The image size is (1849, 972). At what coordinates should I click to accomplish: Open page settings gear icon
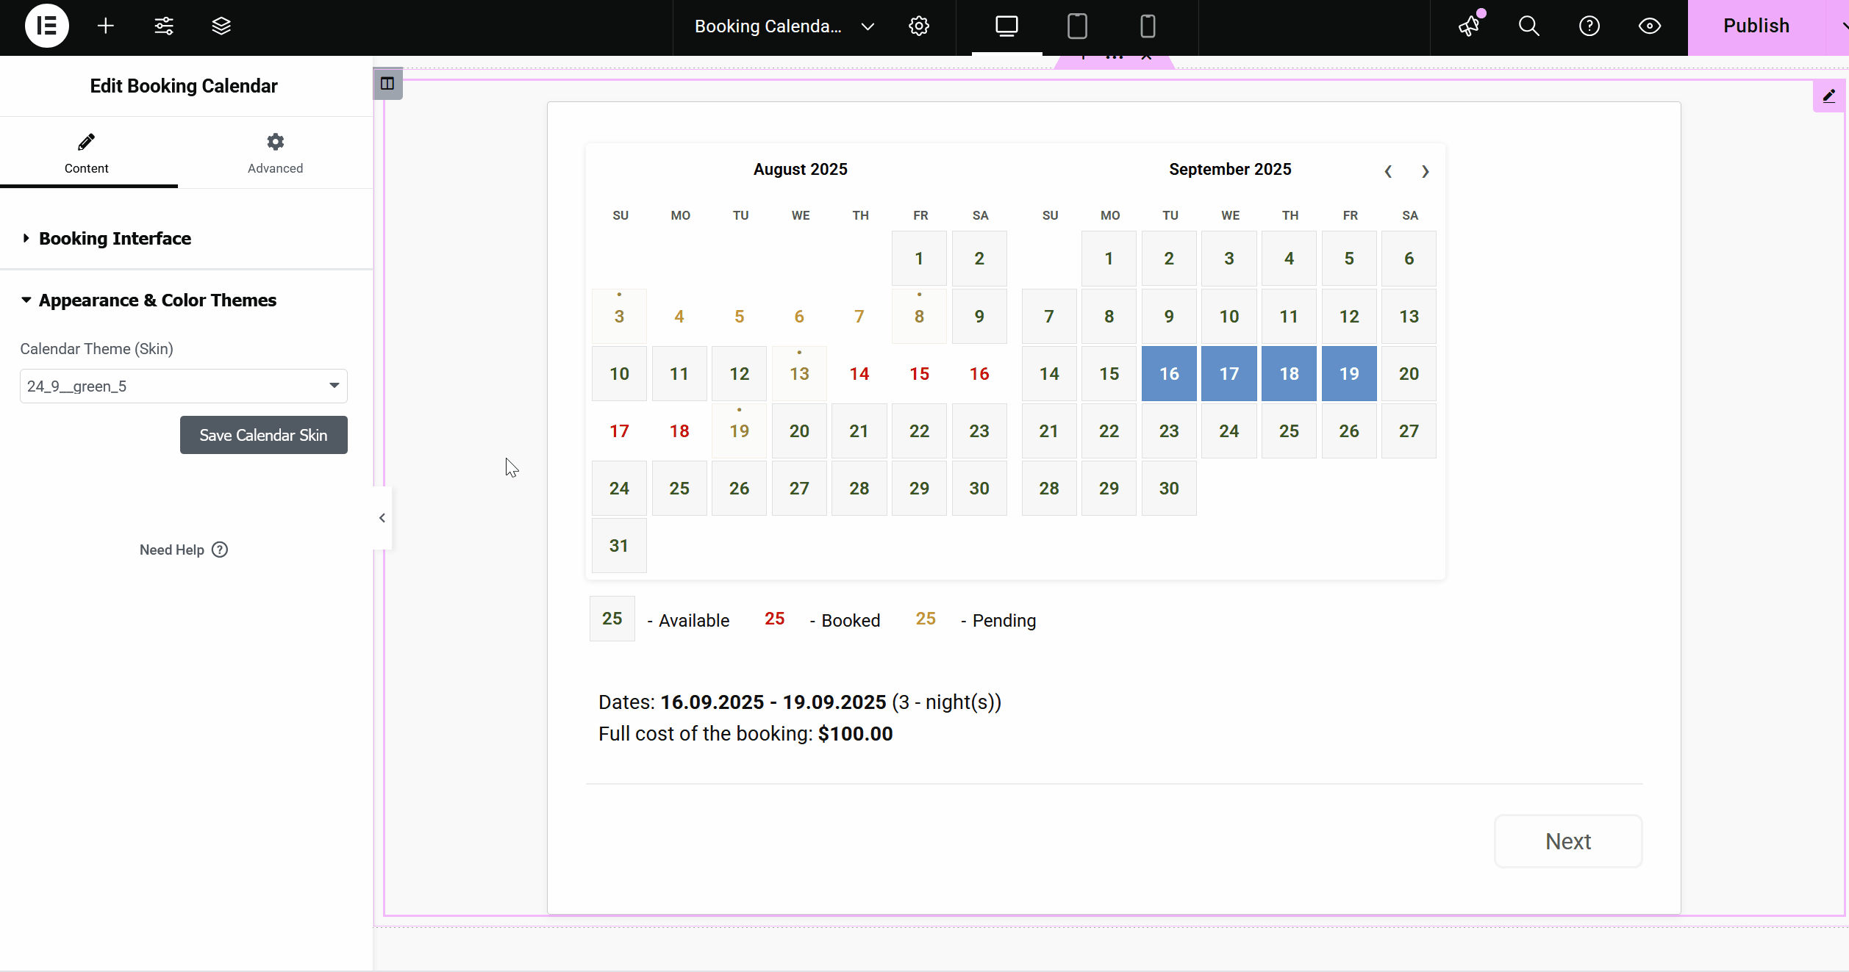pos(919,26)
